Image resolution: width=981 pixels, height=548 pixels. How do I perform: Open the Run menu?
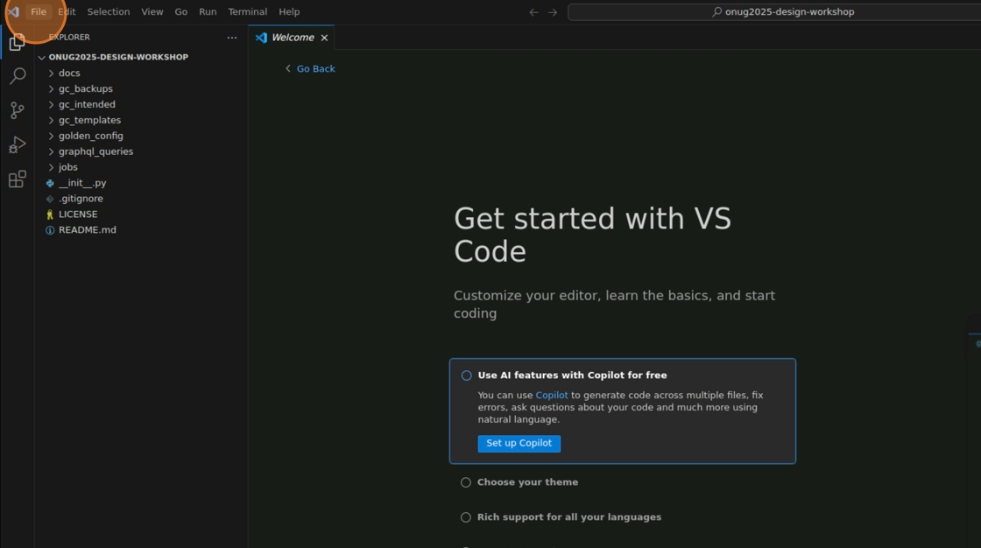point(208,12)
